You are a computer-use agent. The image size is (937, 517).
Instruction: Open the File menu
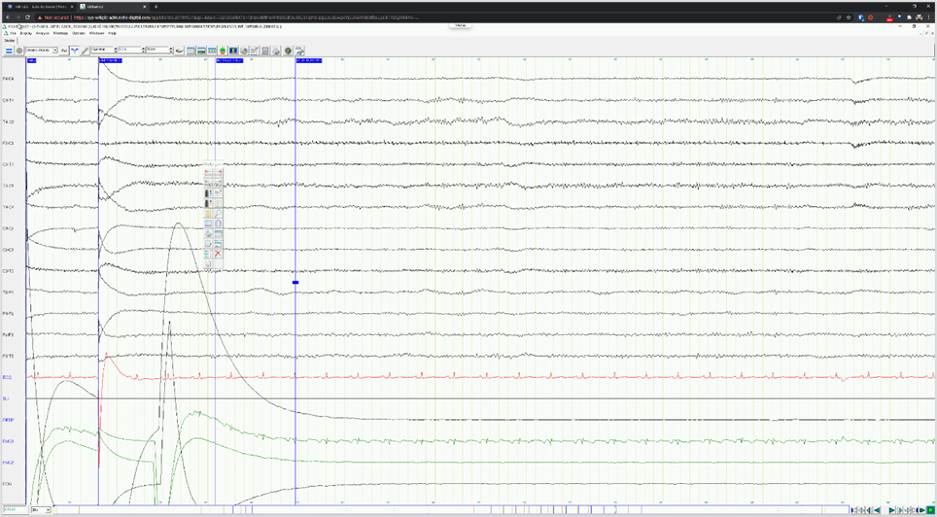14,33
